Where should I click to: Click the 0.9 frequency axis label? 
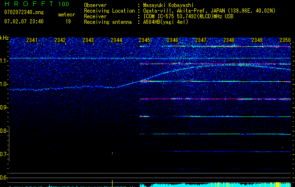point(4,108)
